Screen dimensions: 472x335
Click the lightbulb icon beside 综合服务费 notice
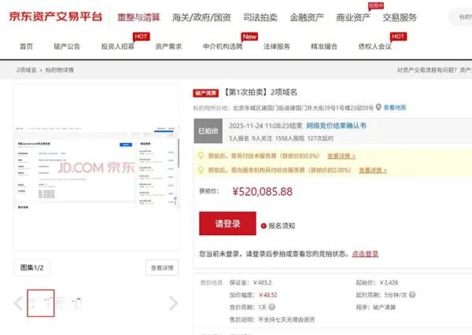pos(201,170)
